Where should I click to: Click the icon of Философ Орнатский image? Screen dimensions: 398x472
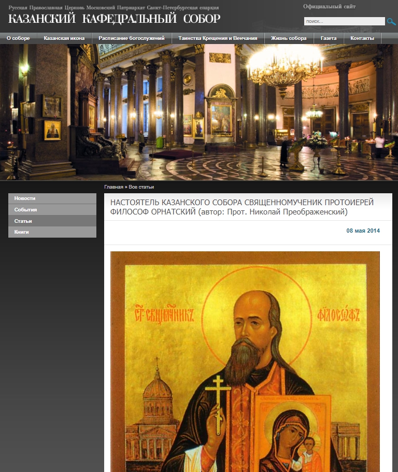pyautogui.click(x=245, y=362)
